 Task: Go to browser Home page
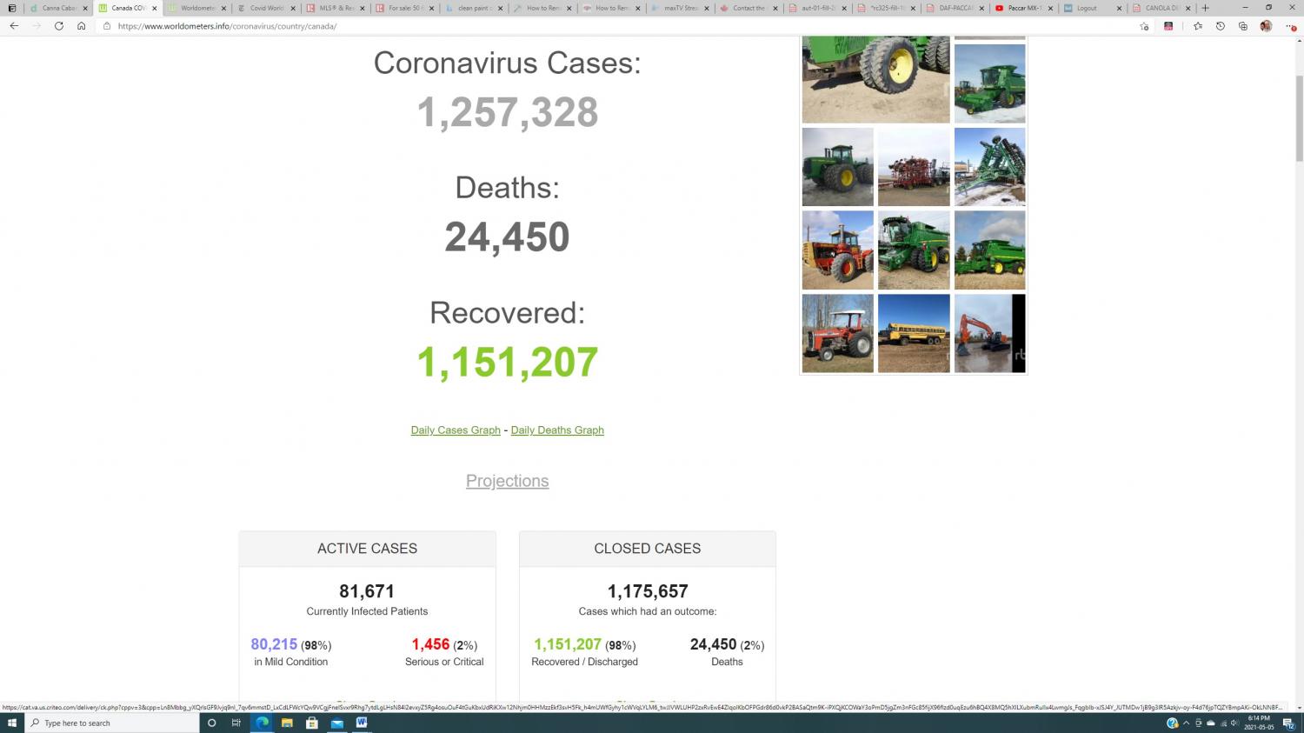click(81, 26)
